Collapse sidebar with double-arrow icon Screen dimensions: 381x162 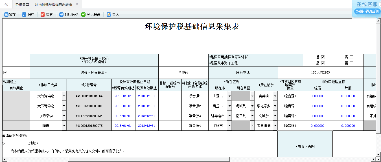point(6,5)
